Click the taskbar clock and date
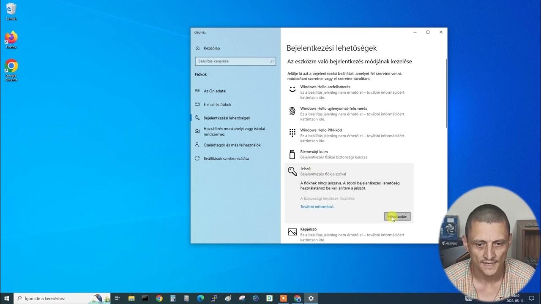 515,298
